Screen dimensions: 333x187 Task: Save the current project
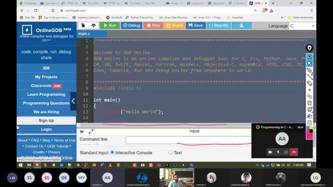pyautogui.click(x=196, y=25)
